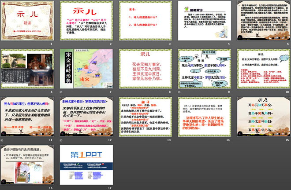Click the slide number 10 label
The image size is (291, 190).
287,92
